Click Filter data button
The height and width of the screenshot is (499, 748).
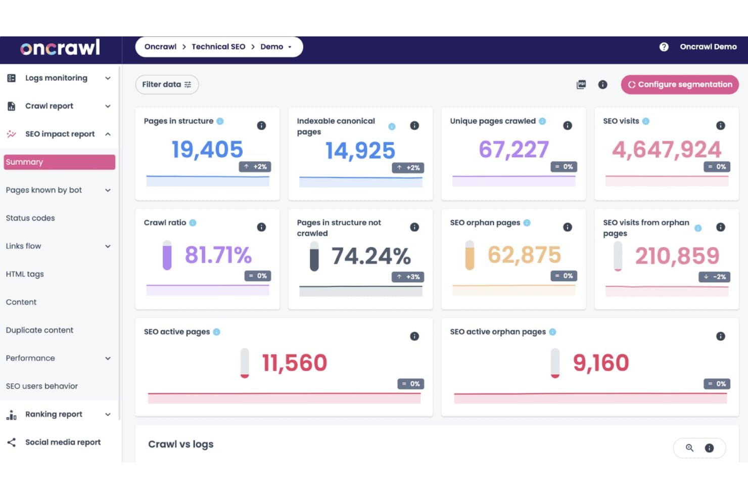167,84
